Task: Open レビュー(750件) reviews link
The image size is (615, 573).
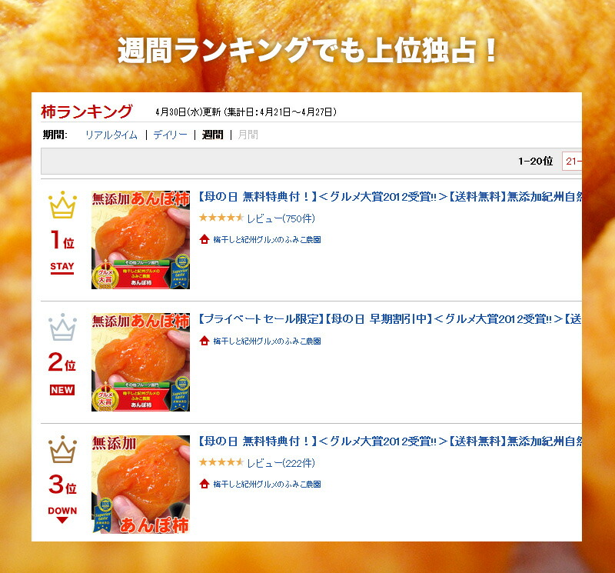Action: tap(281, 218)
